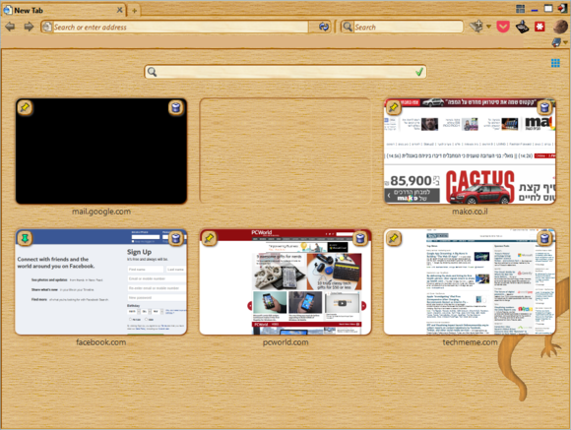Click the mail.google.com label
The image size is (571, 430).
coord(101,212)
